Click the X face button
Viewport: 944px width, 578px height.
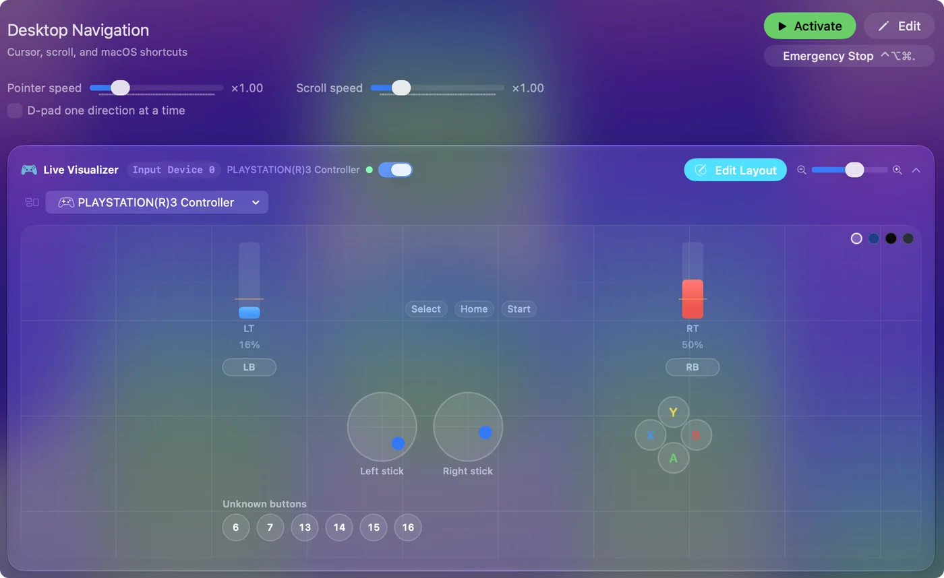651,435
